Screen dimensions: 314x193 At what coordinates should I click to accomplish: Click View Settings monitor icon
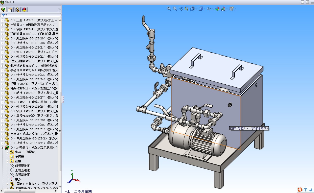pos(232,9)
